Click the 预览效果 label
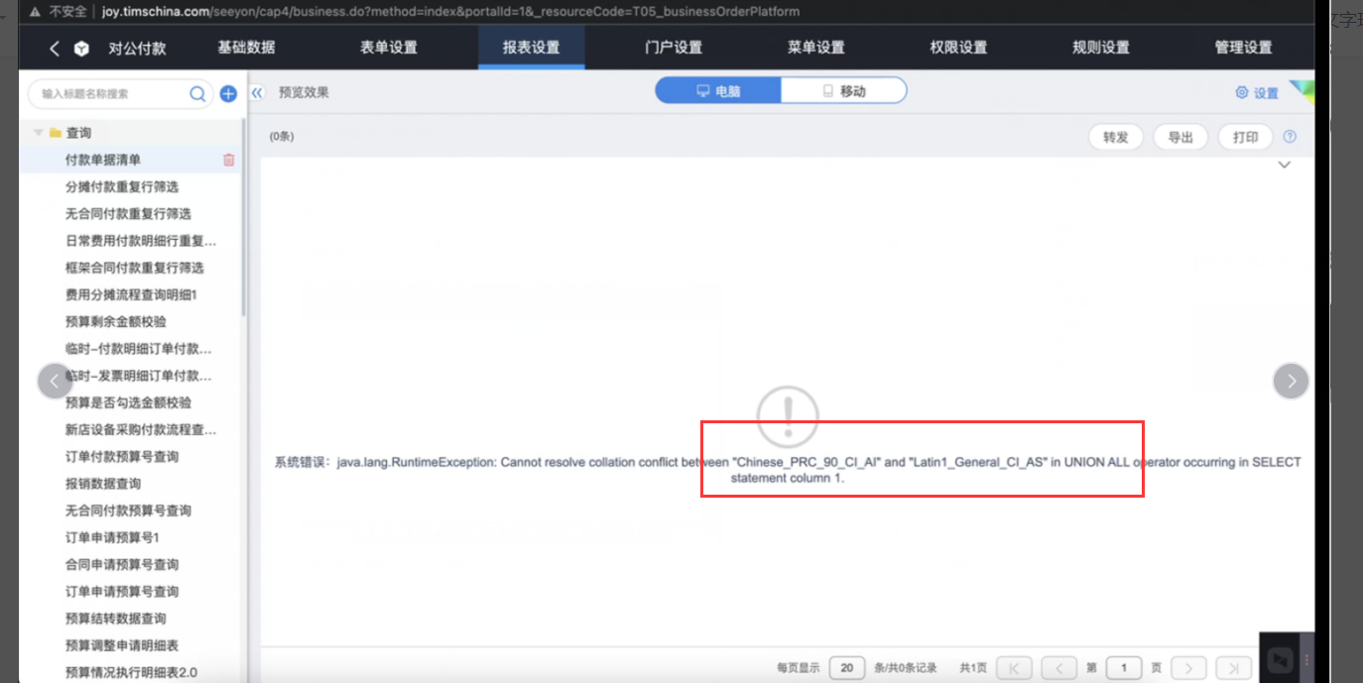 (304, 92)
